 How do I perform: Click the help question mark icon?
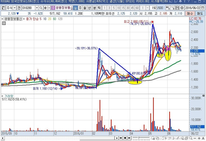click(189, 1)
